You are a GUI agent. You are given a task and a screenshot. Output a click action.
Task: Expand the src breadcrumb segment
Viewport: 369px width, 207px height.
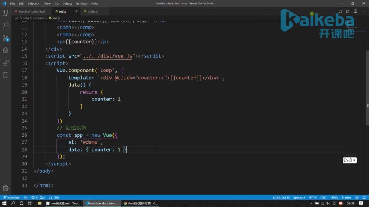click(17, 18)
